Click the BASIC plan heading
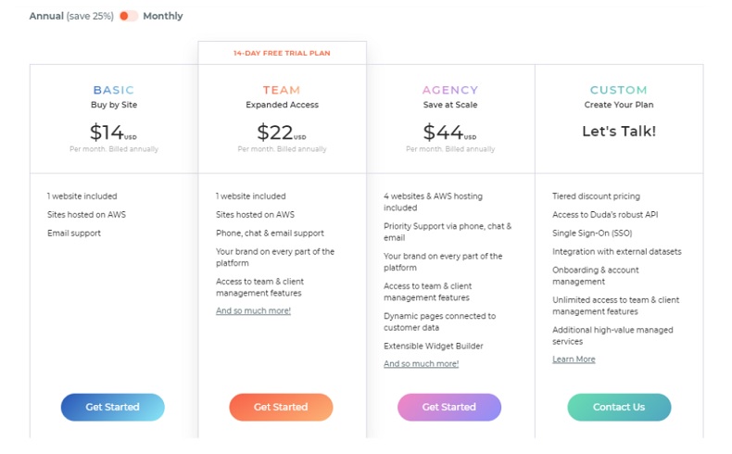 pyautogui.click(x=113, y=90)
